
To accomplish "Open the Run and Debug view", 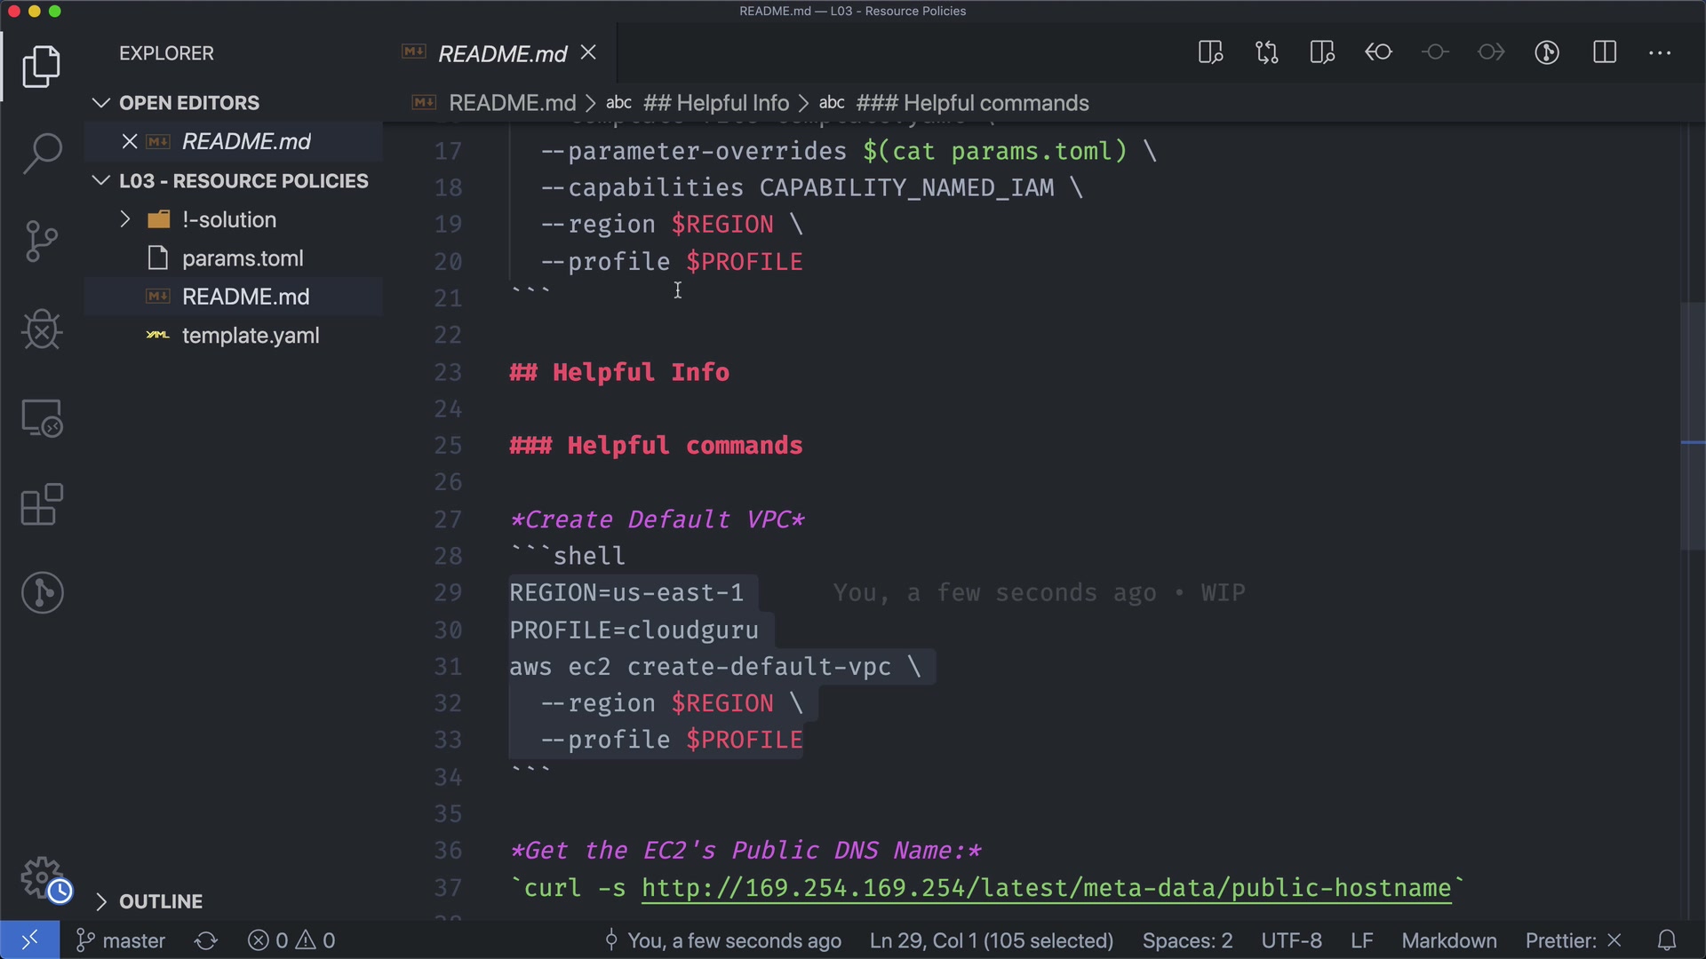I will [x=42, y=329].
